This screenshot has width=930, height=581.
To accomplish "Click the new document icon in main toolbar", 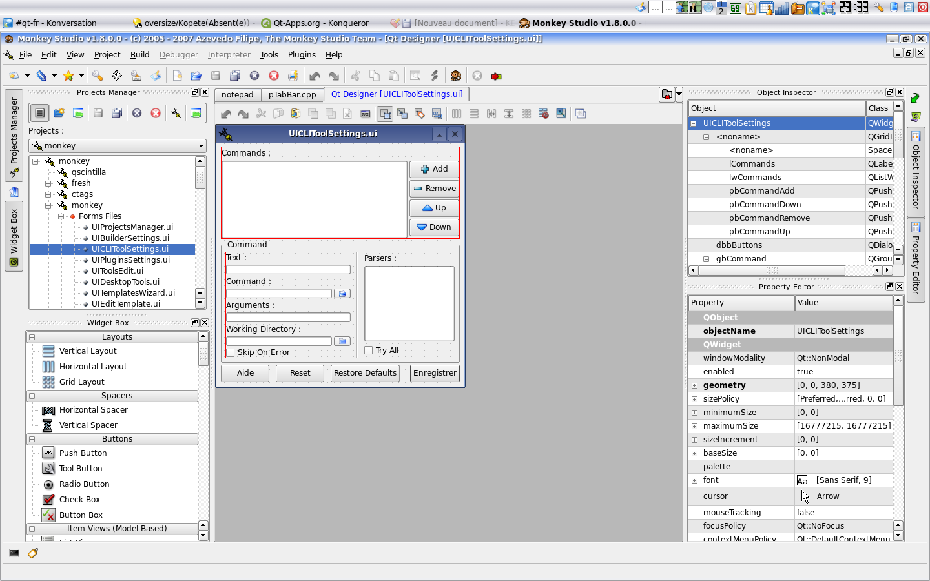I will pyautogui.click(x=177, y=76).
